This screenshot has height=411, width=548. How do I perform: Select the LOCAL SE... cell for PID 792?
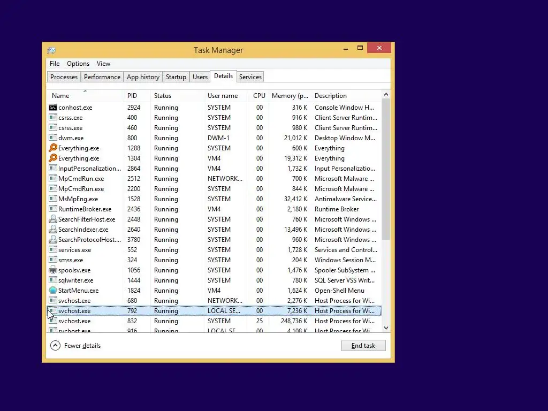(x=224, y=311)
